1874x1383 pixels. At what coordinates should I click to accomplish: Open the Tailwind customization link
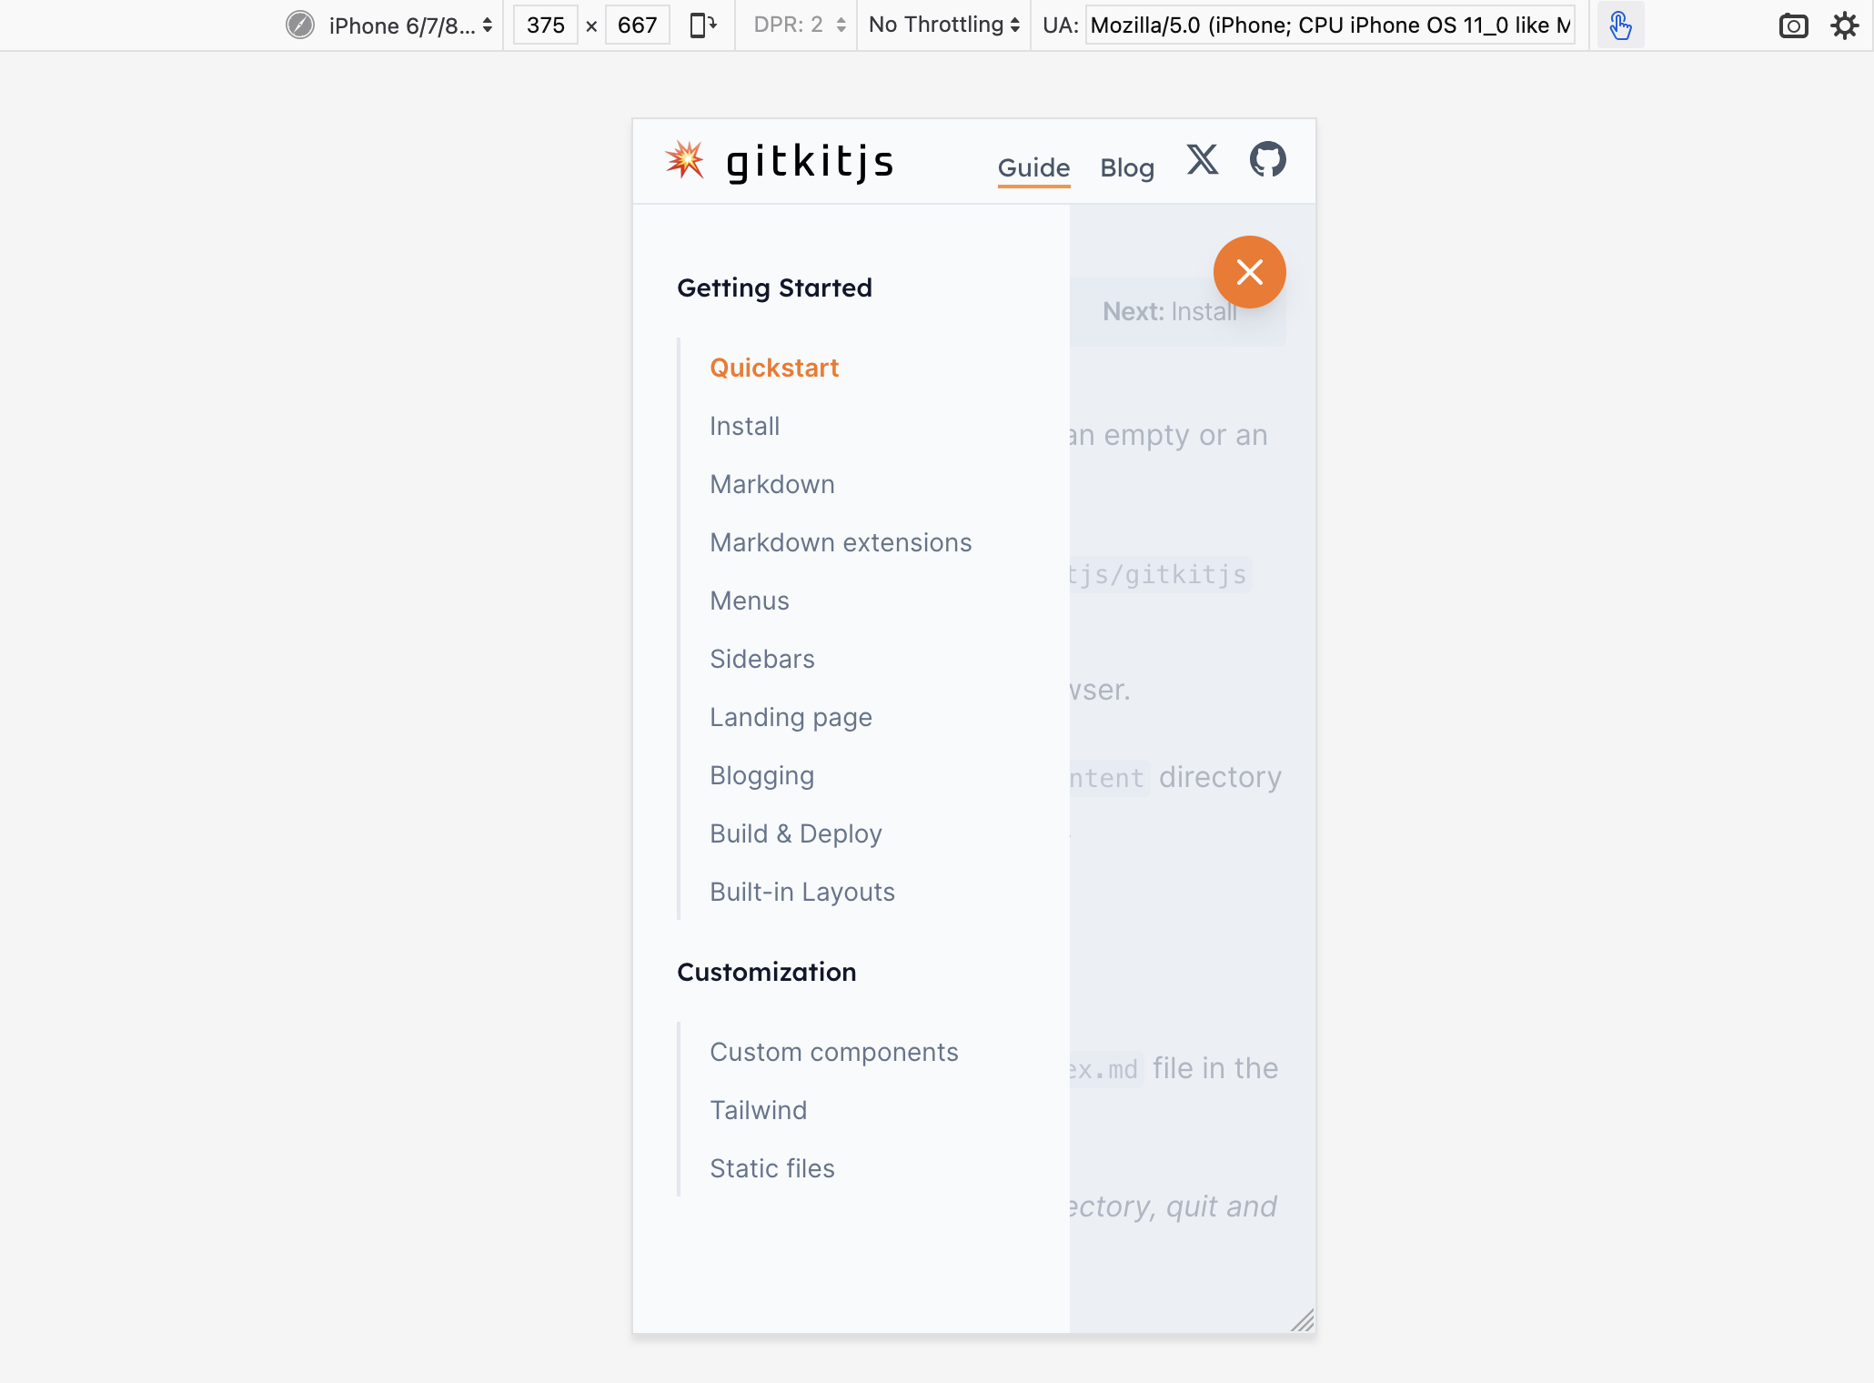(x=758, y=1110)
